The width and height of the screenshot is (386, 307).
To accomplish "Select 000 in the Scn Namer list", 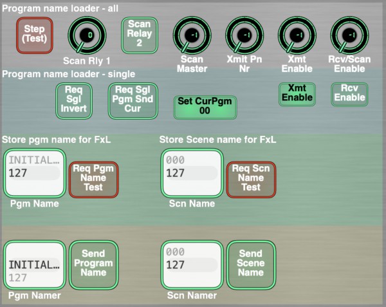I will click(x=175, y=252).
